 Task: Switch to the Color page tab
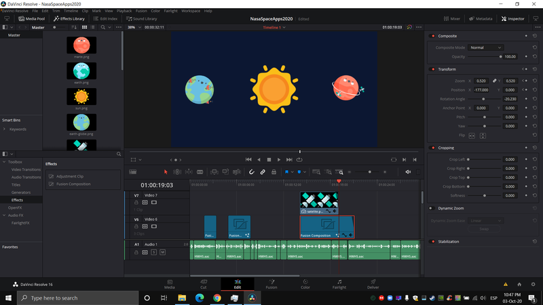click(x=305, y=283)
